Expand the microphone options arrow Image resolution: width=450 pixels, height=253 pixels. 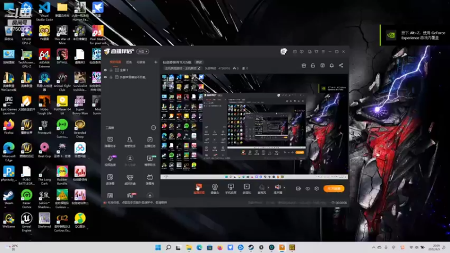coord(268,188)
